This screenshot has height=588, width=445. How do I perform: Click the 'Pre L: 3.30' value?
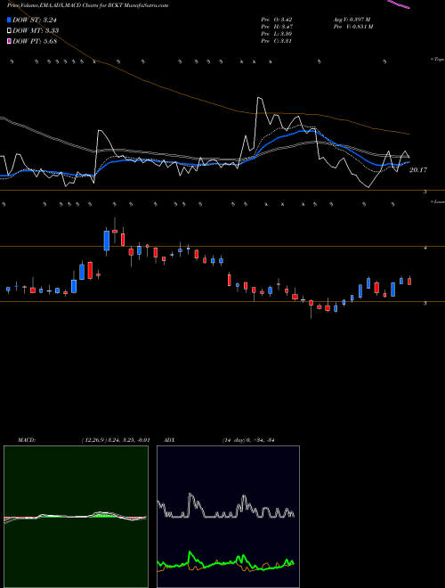[x=277, y=34]
